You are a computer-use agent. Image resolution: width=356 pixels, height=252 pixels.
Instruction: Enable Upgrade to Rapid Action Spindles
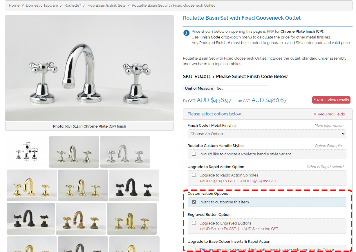[194, 175]
